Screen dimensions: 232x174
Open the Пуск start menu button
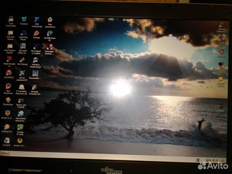coord(5,153)
